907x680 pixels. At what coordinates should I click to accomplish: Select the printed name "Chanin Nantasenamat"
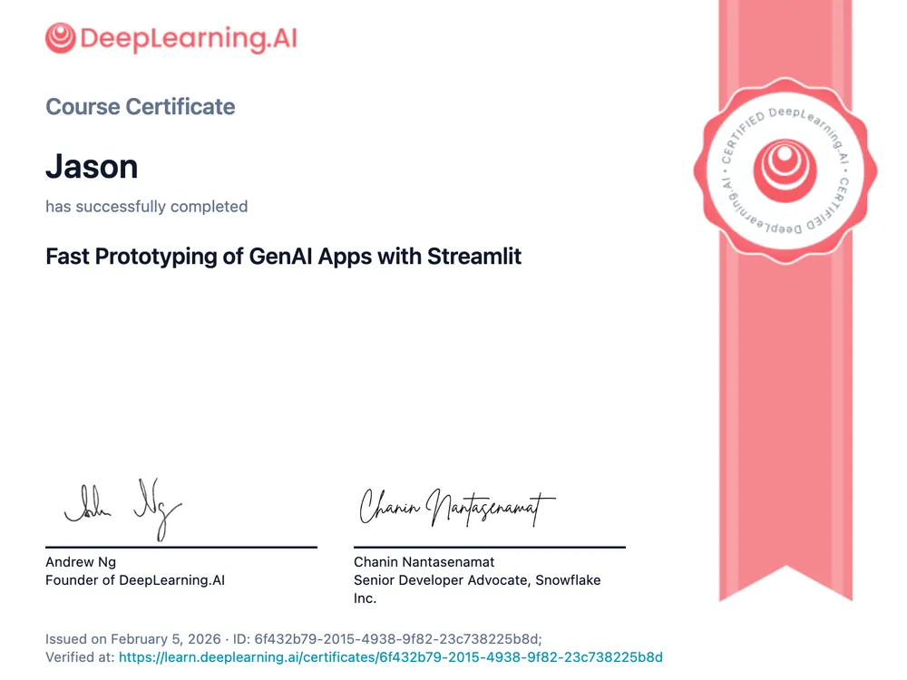(x=424, y=562)
